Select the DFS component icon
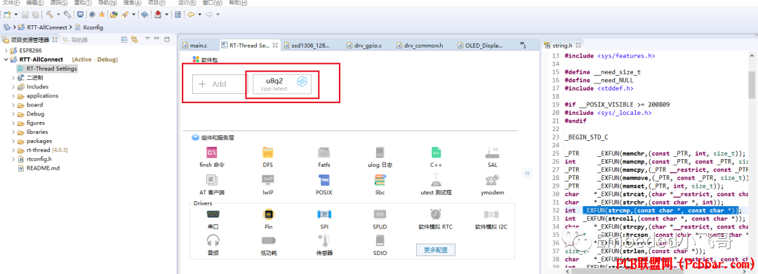 point(268,153)
